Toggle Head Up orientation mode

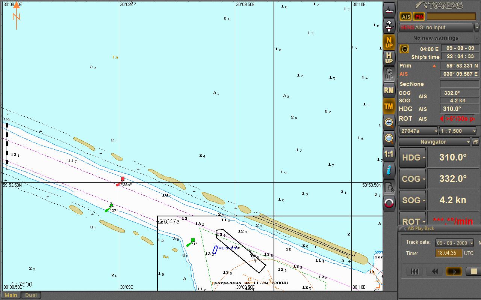click(389, 58)
